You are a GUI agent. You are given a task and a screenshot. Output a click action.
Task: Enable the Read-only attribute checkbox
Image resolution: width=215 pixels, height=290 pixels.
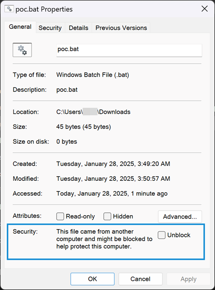[60, 216]
